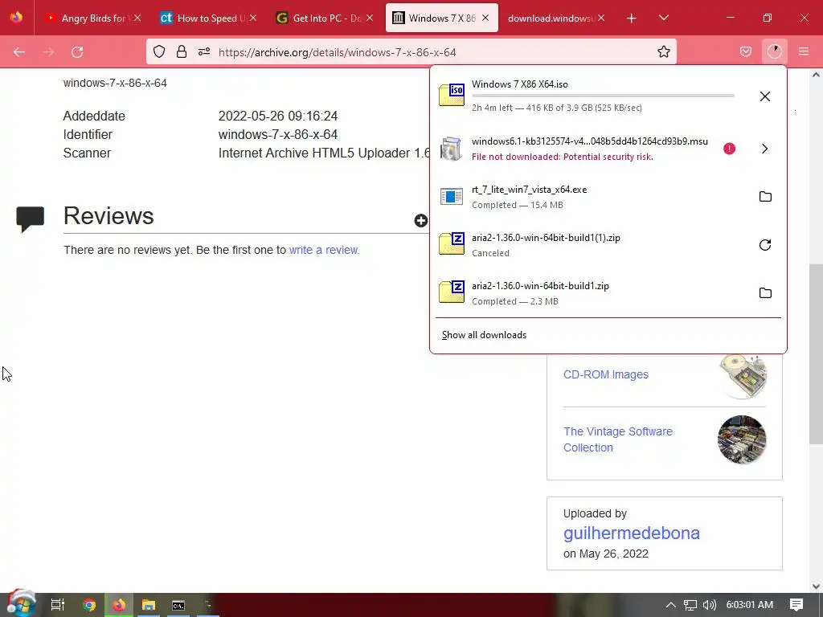Retry the canceled aria2 build1(1).zip download
Viewport: 823px width, 617px height.
point(765,245)
